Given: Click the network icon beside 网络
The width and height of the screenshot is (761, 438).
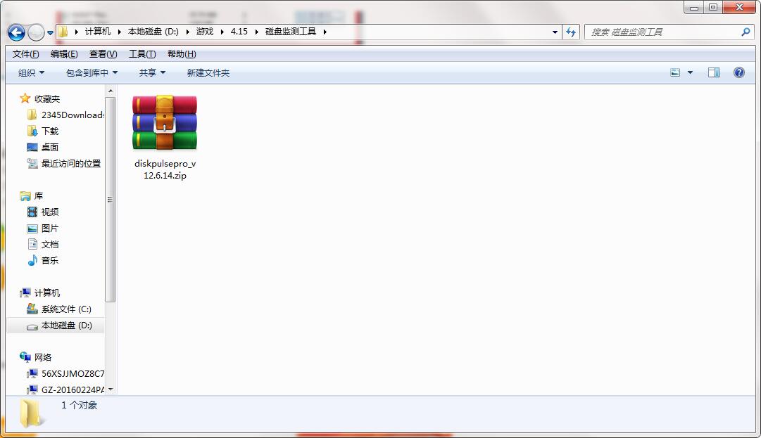Looking at the screenshot, I should click(x=25, y=357).
